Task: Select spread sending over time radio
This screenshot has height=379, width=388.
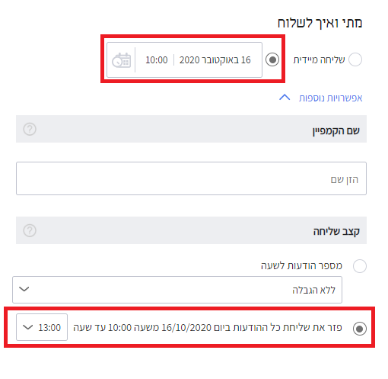Action: (x=360, y=329)
